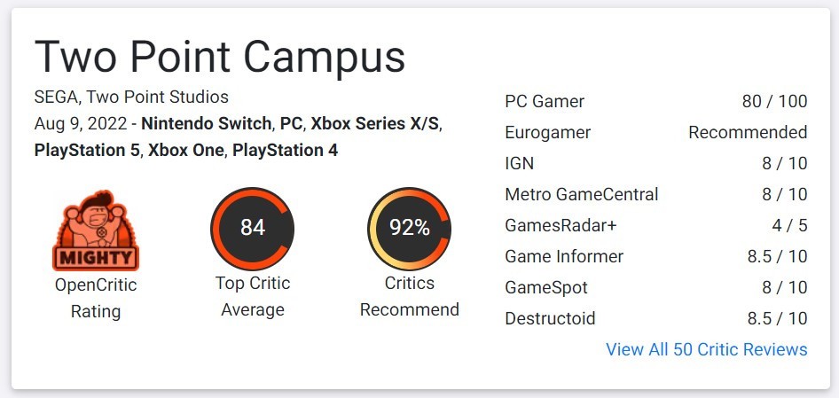
Task: Choose the PlayStation 5 platform link
Action: point(87,151)
